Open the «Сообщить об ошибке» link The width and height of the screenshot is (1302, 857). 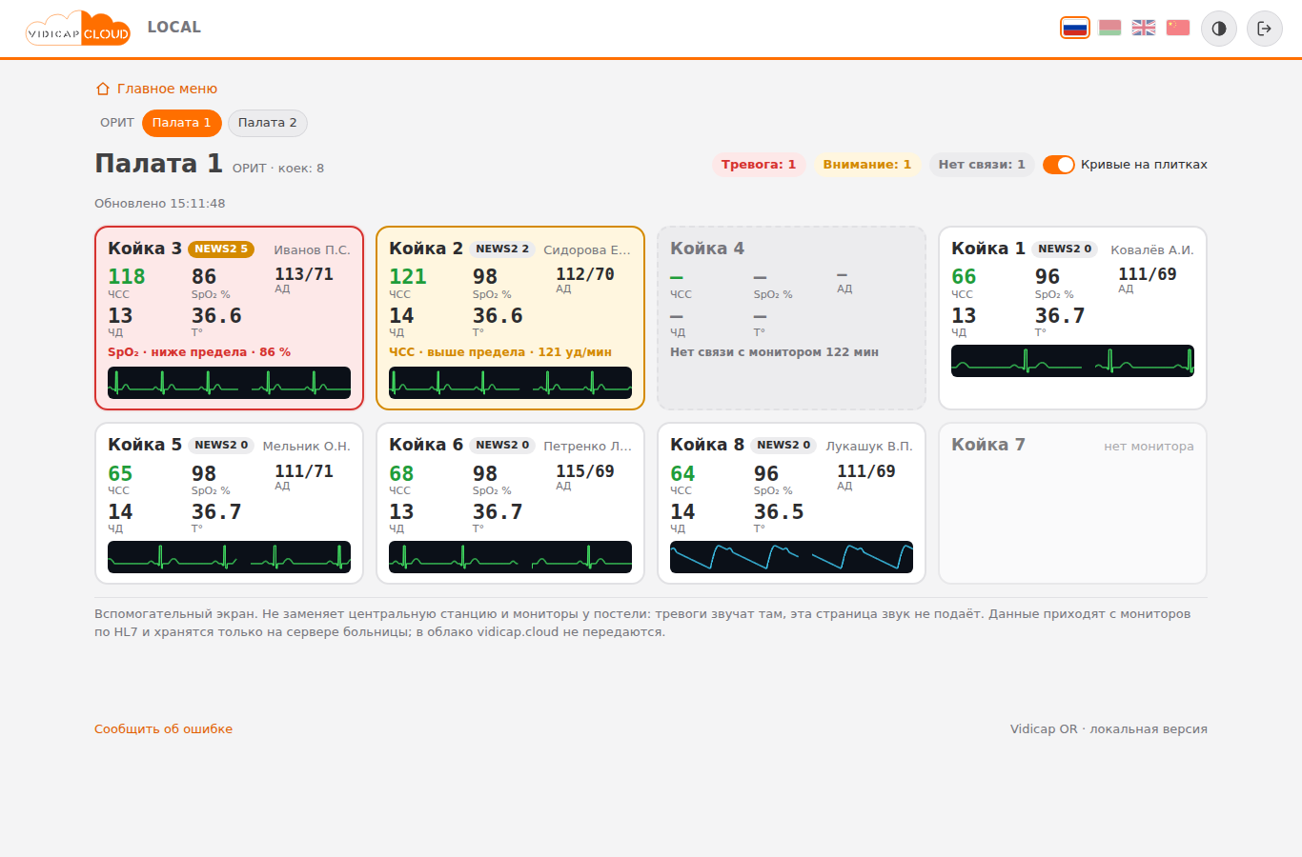coord(164,729)
